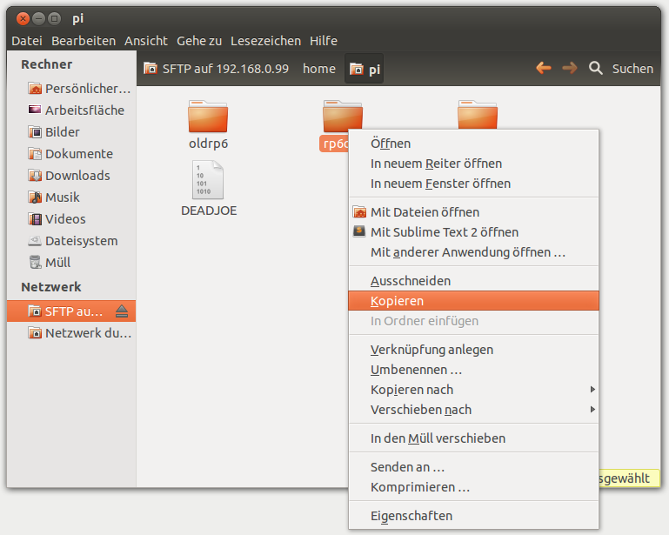Click the forward arrow navigation button
Viewport: 669px width, 535px height.
point(570,68)
